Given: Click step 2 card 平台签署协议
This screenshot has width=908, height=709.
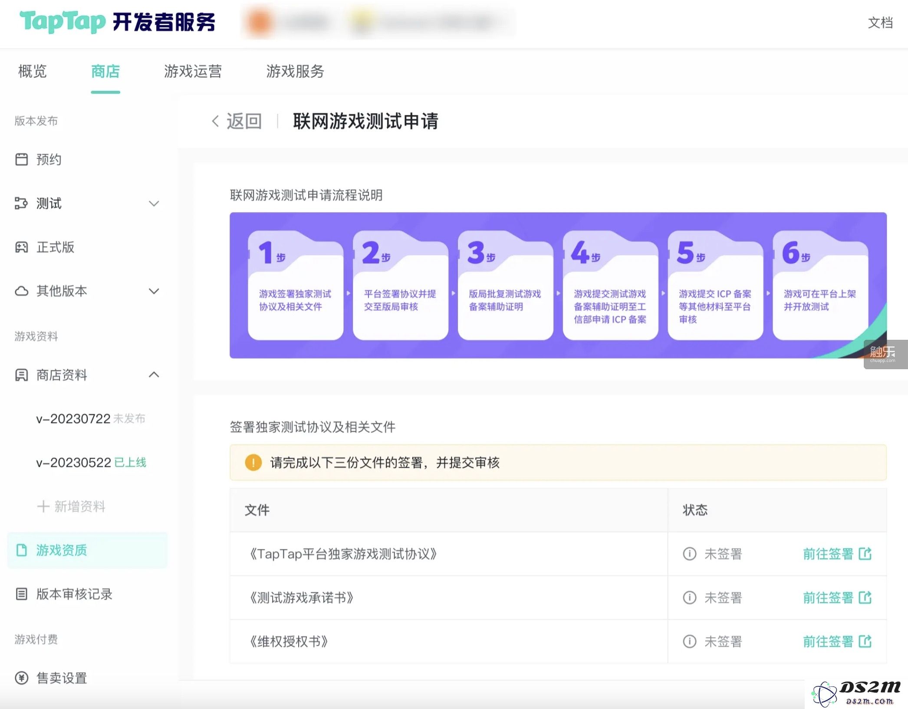Looking at the screenshot, I should click(x=401, y=285).
